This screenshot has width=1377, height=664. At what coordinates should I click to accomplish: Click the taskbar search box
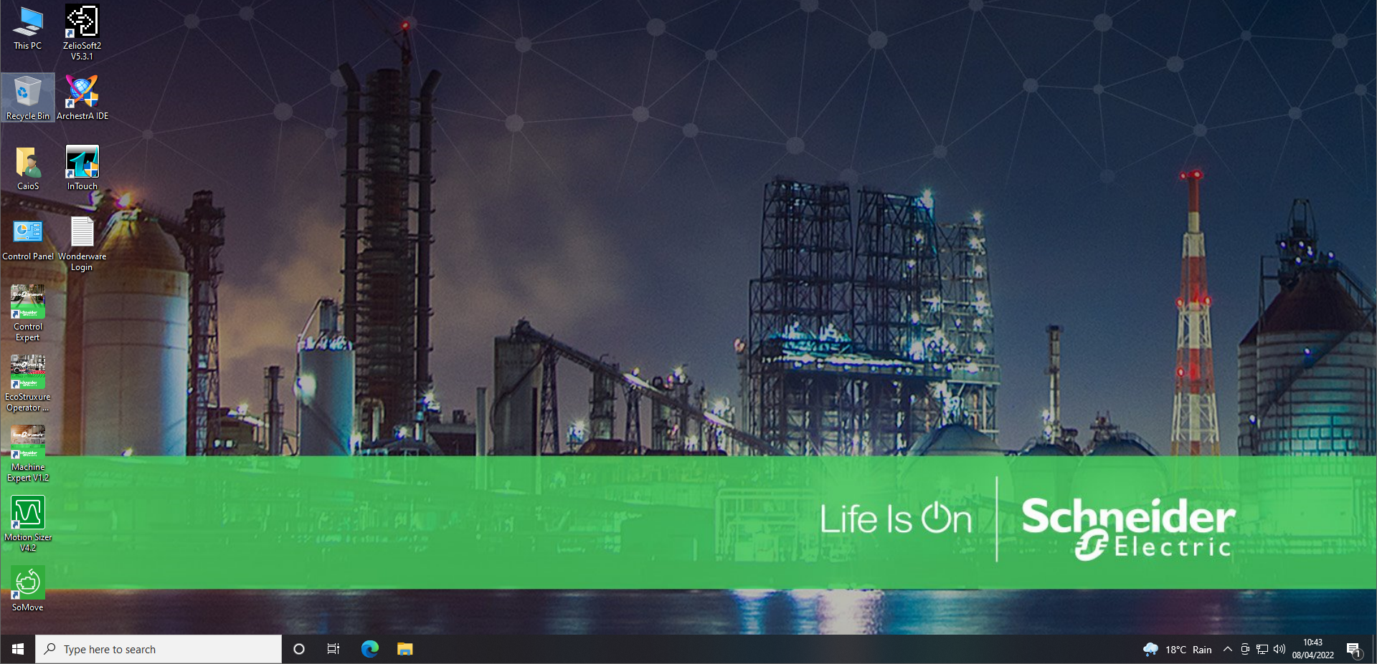[x=158, y=649]
